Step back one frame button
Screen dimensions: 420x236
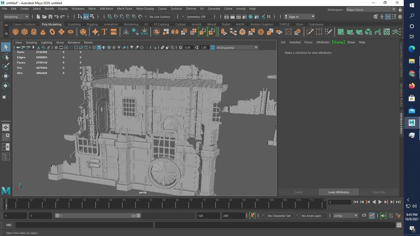pyautogui.click(x=362, y=202)
